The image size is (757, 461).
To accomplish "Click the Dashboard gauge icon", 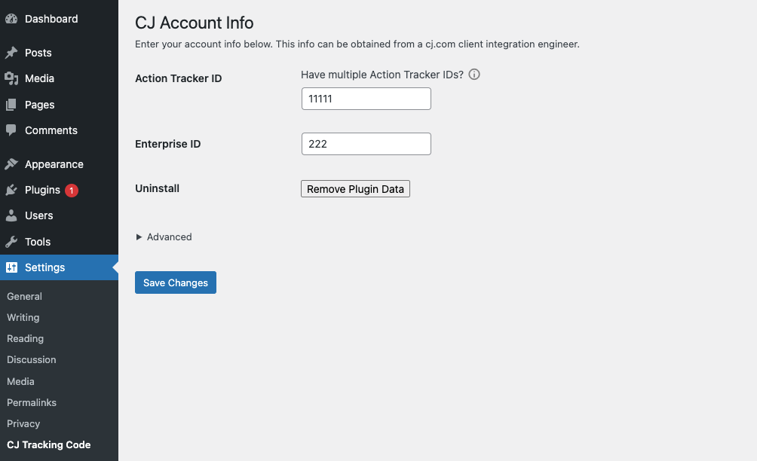I will [11, 19].
